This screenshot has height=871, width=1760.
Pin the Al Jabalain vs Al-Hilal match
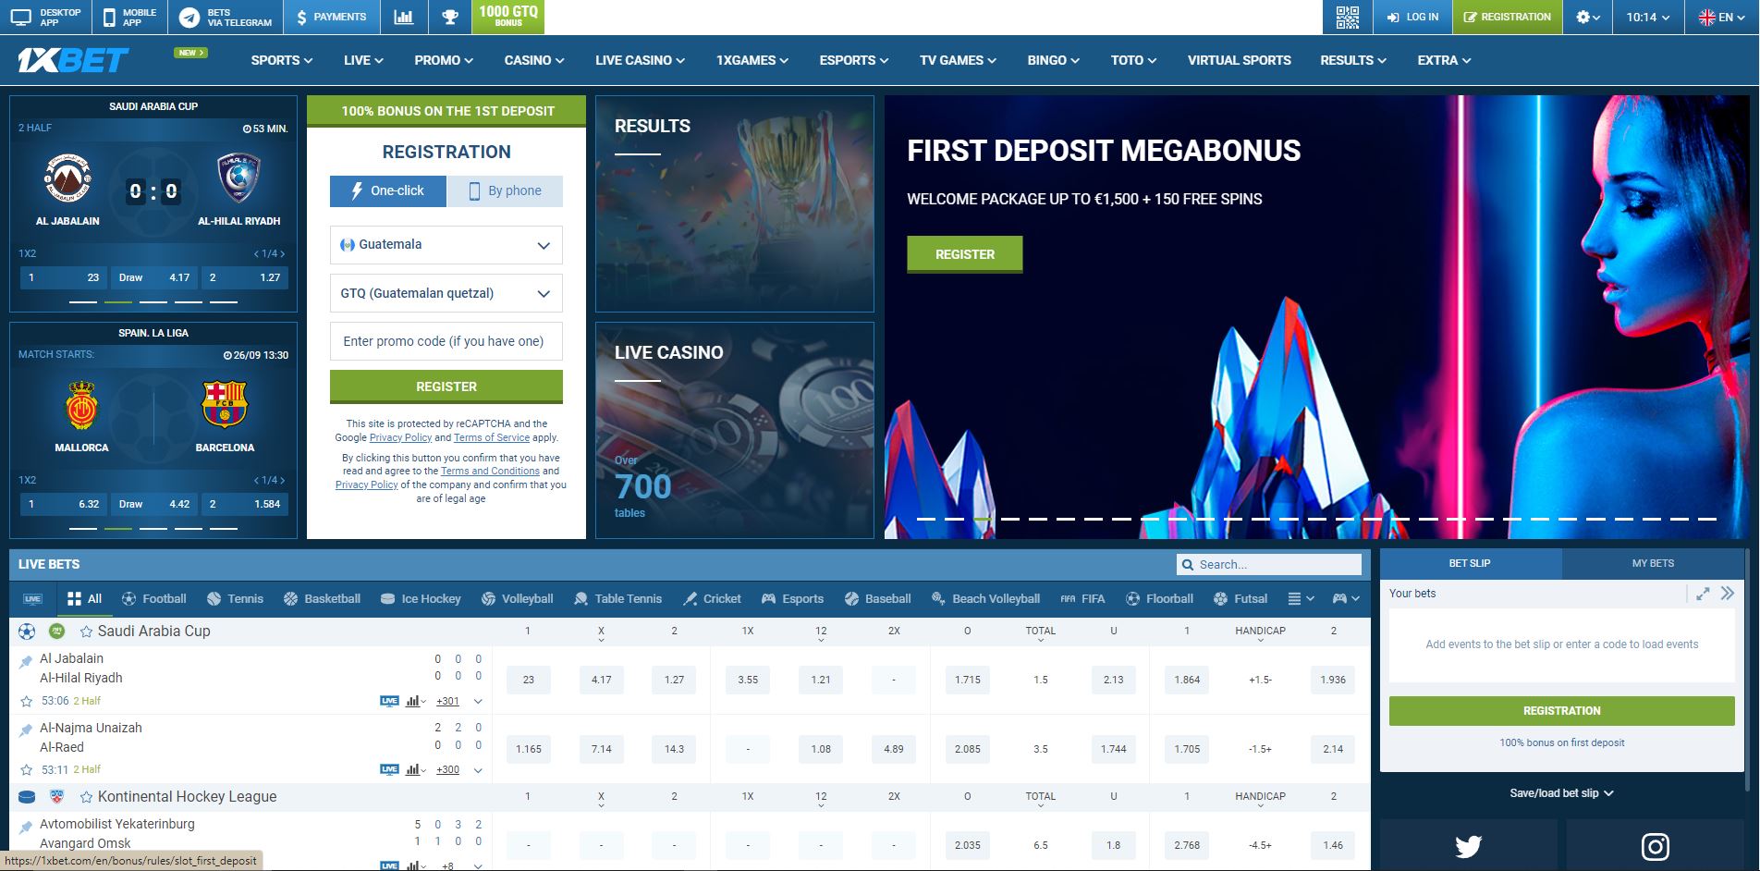click(26, 661)
